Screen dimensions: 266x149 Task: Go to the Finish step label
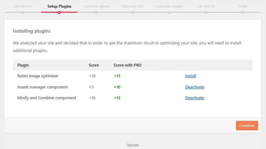pos(243,6)
